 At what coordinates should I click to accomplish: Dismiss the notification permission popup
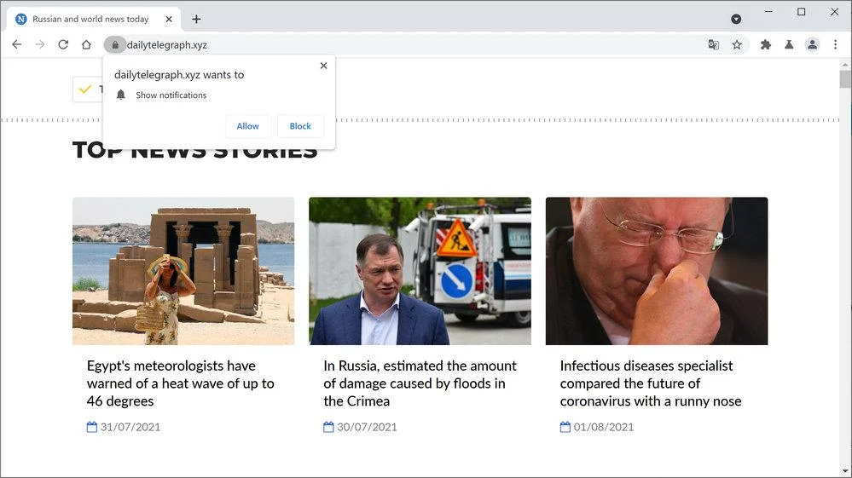[323, 66]
